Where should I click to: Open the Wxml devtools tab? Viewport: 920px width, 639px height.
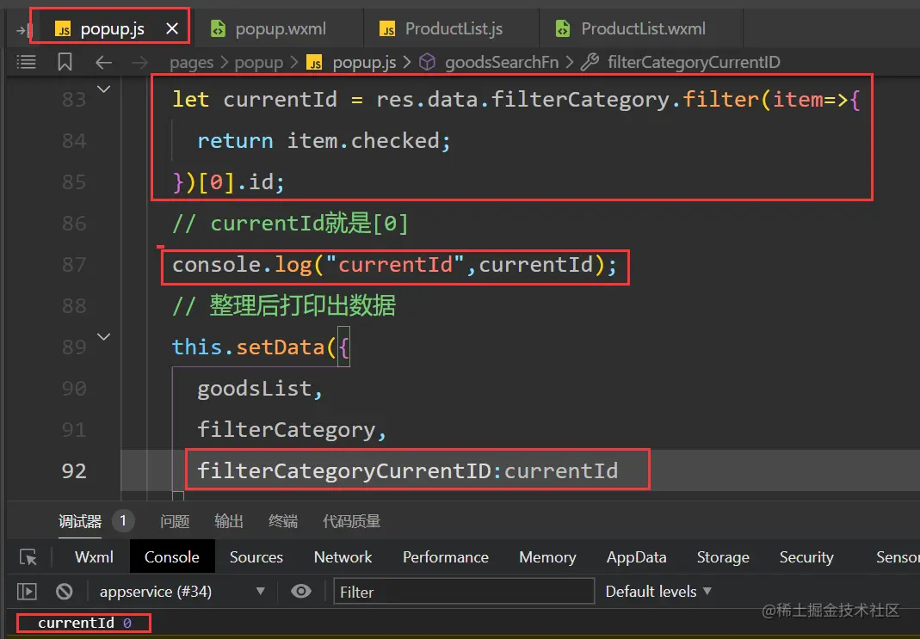(94, 557)
